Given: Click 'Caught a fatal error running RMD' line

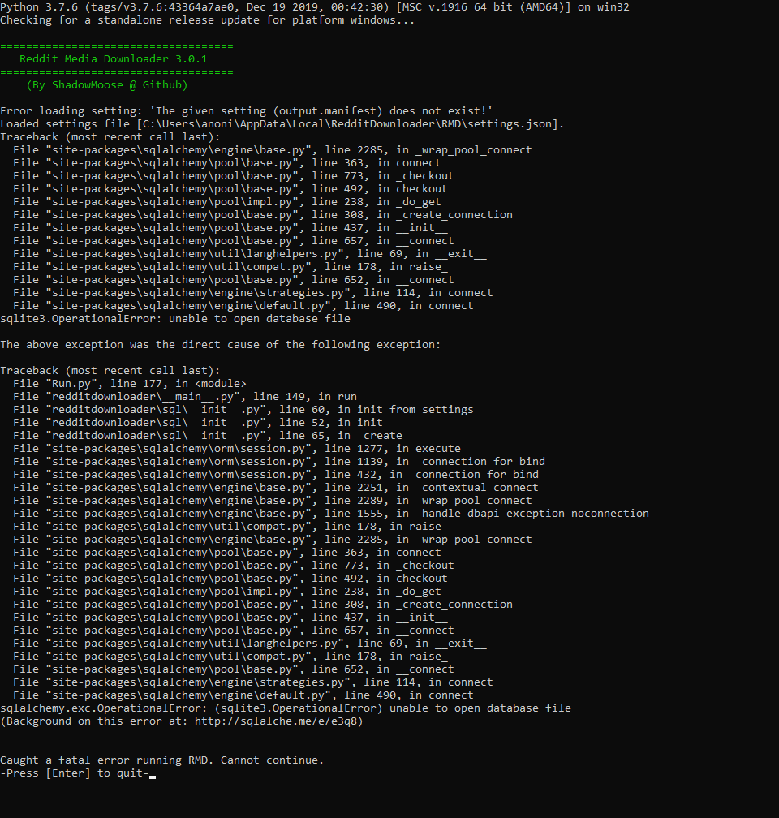Looking at the screenshot, I should point(161,760).
